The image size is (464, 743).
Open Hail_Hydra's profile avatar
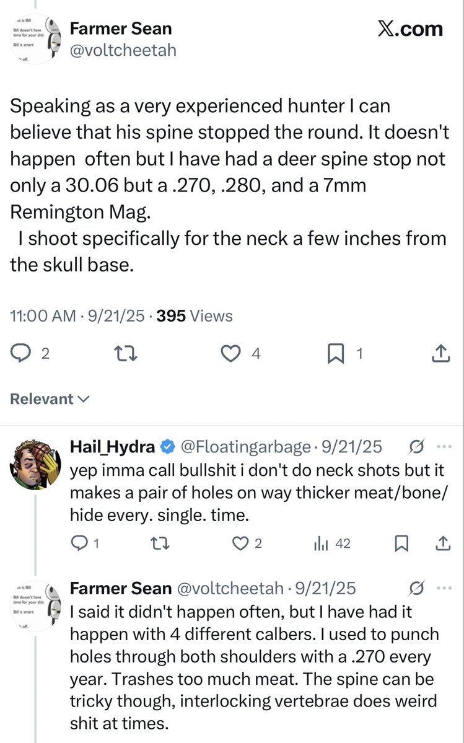[x=35, y=464]
